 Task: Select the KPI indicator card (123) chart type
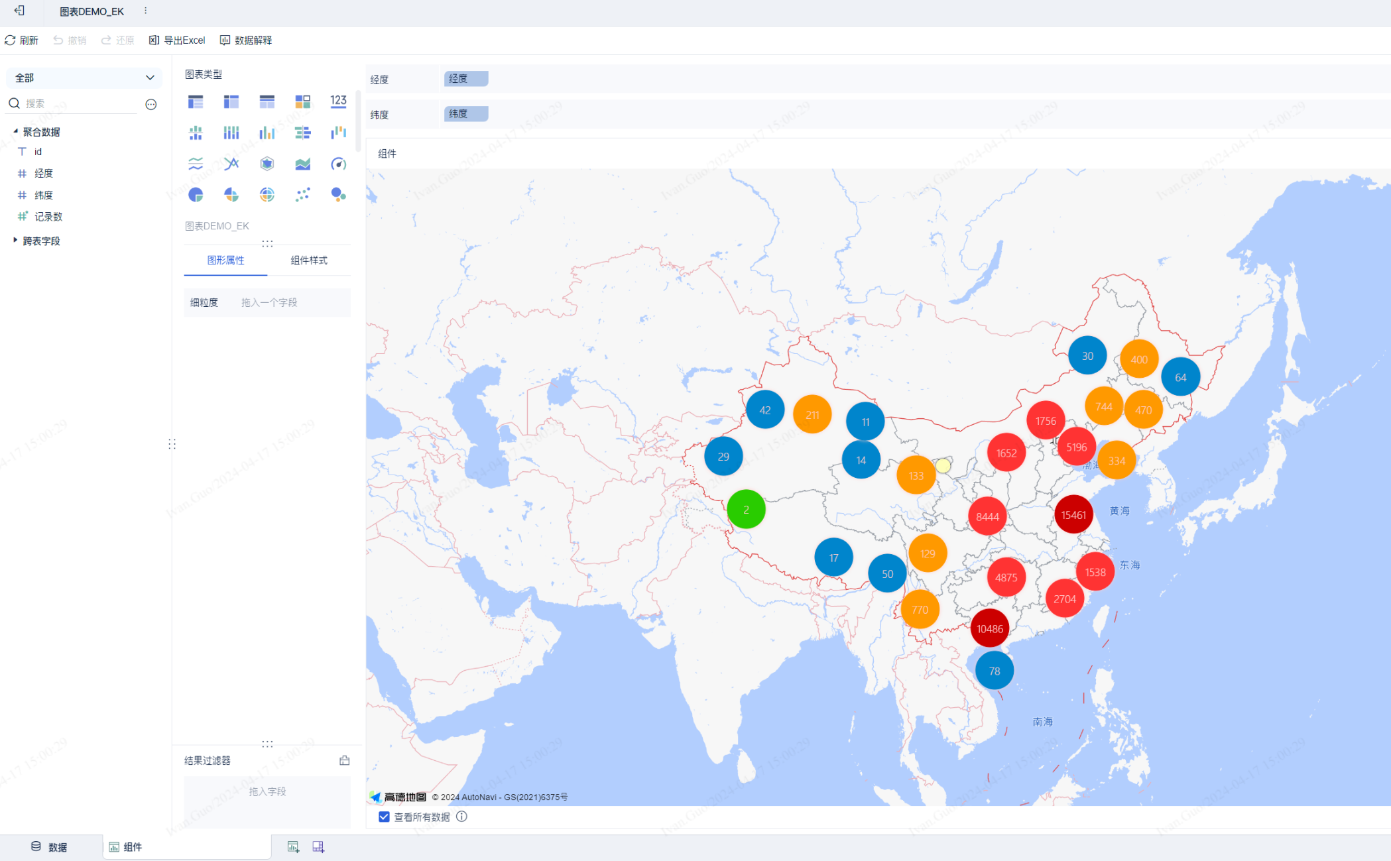point(338,101)
